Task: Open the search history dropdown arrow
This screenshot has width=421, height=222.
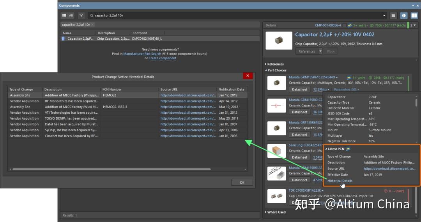Action: [384, 16]
